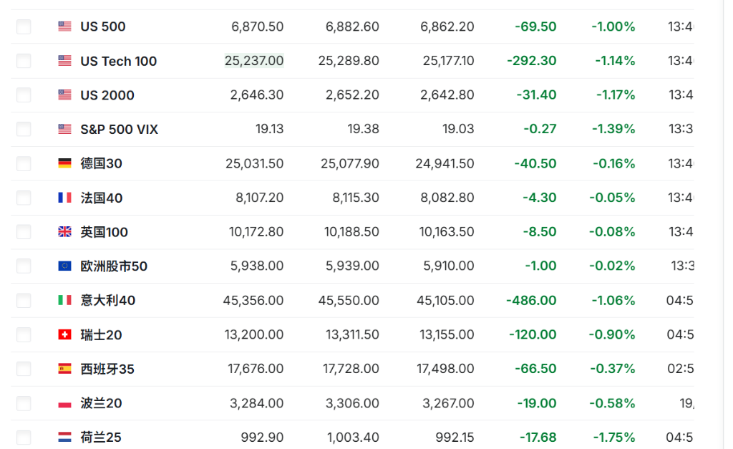Image resolution: width=733 pixels, height=449 pixels.
Task: Click the Italian flag icon beside 意大利40
Action: click(64, 301)
